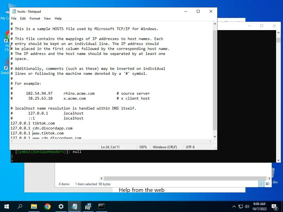
Task: Open the volume tray icon
Action: (x=247, y=206)
